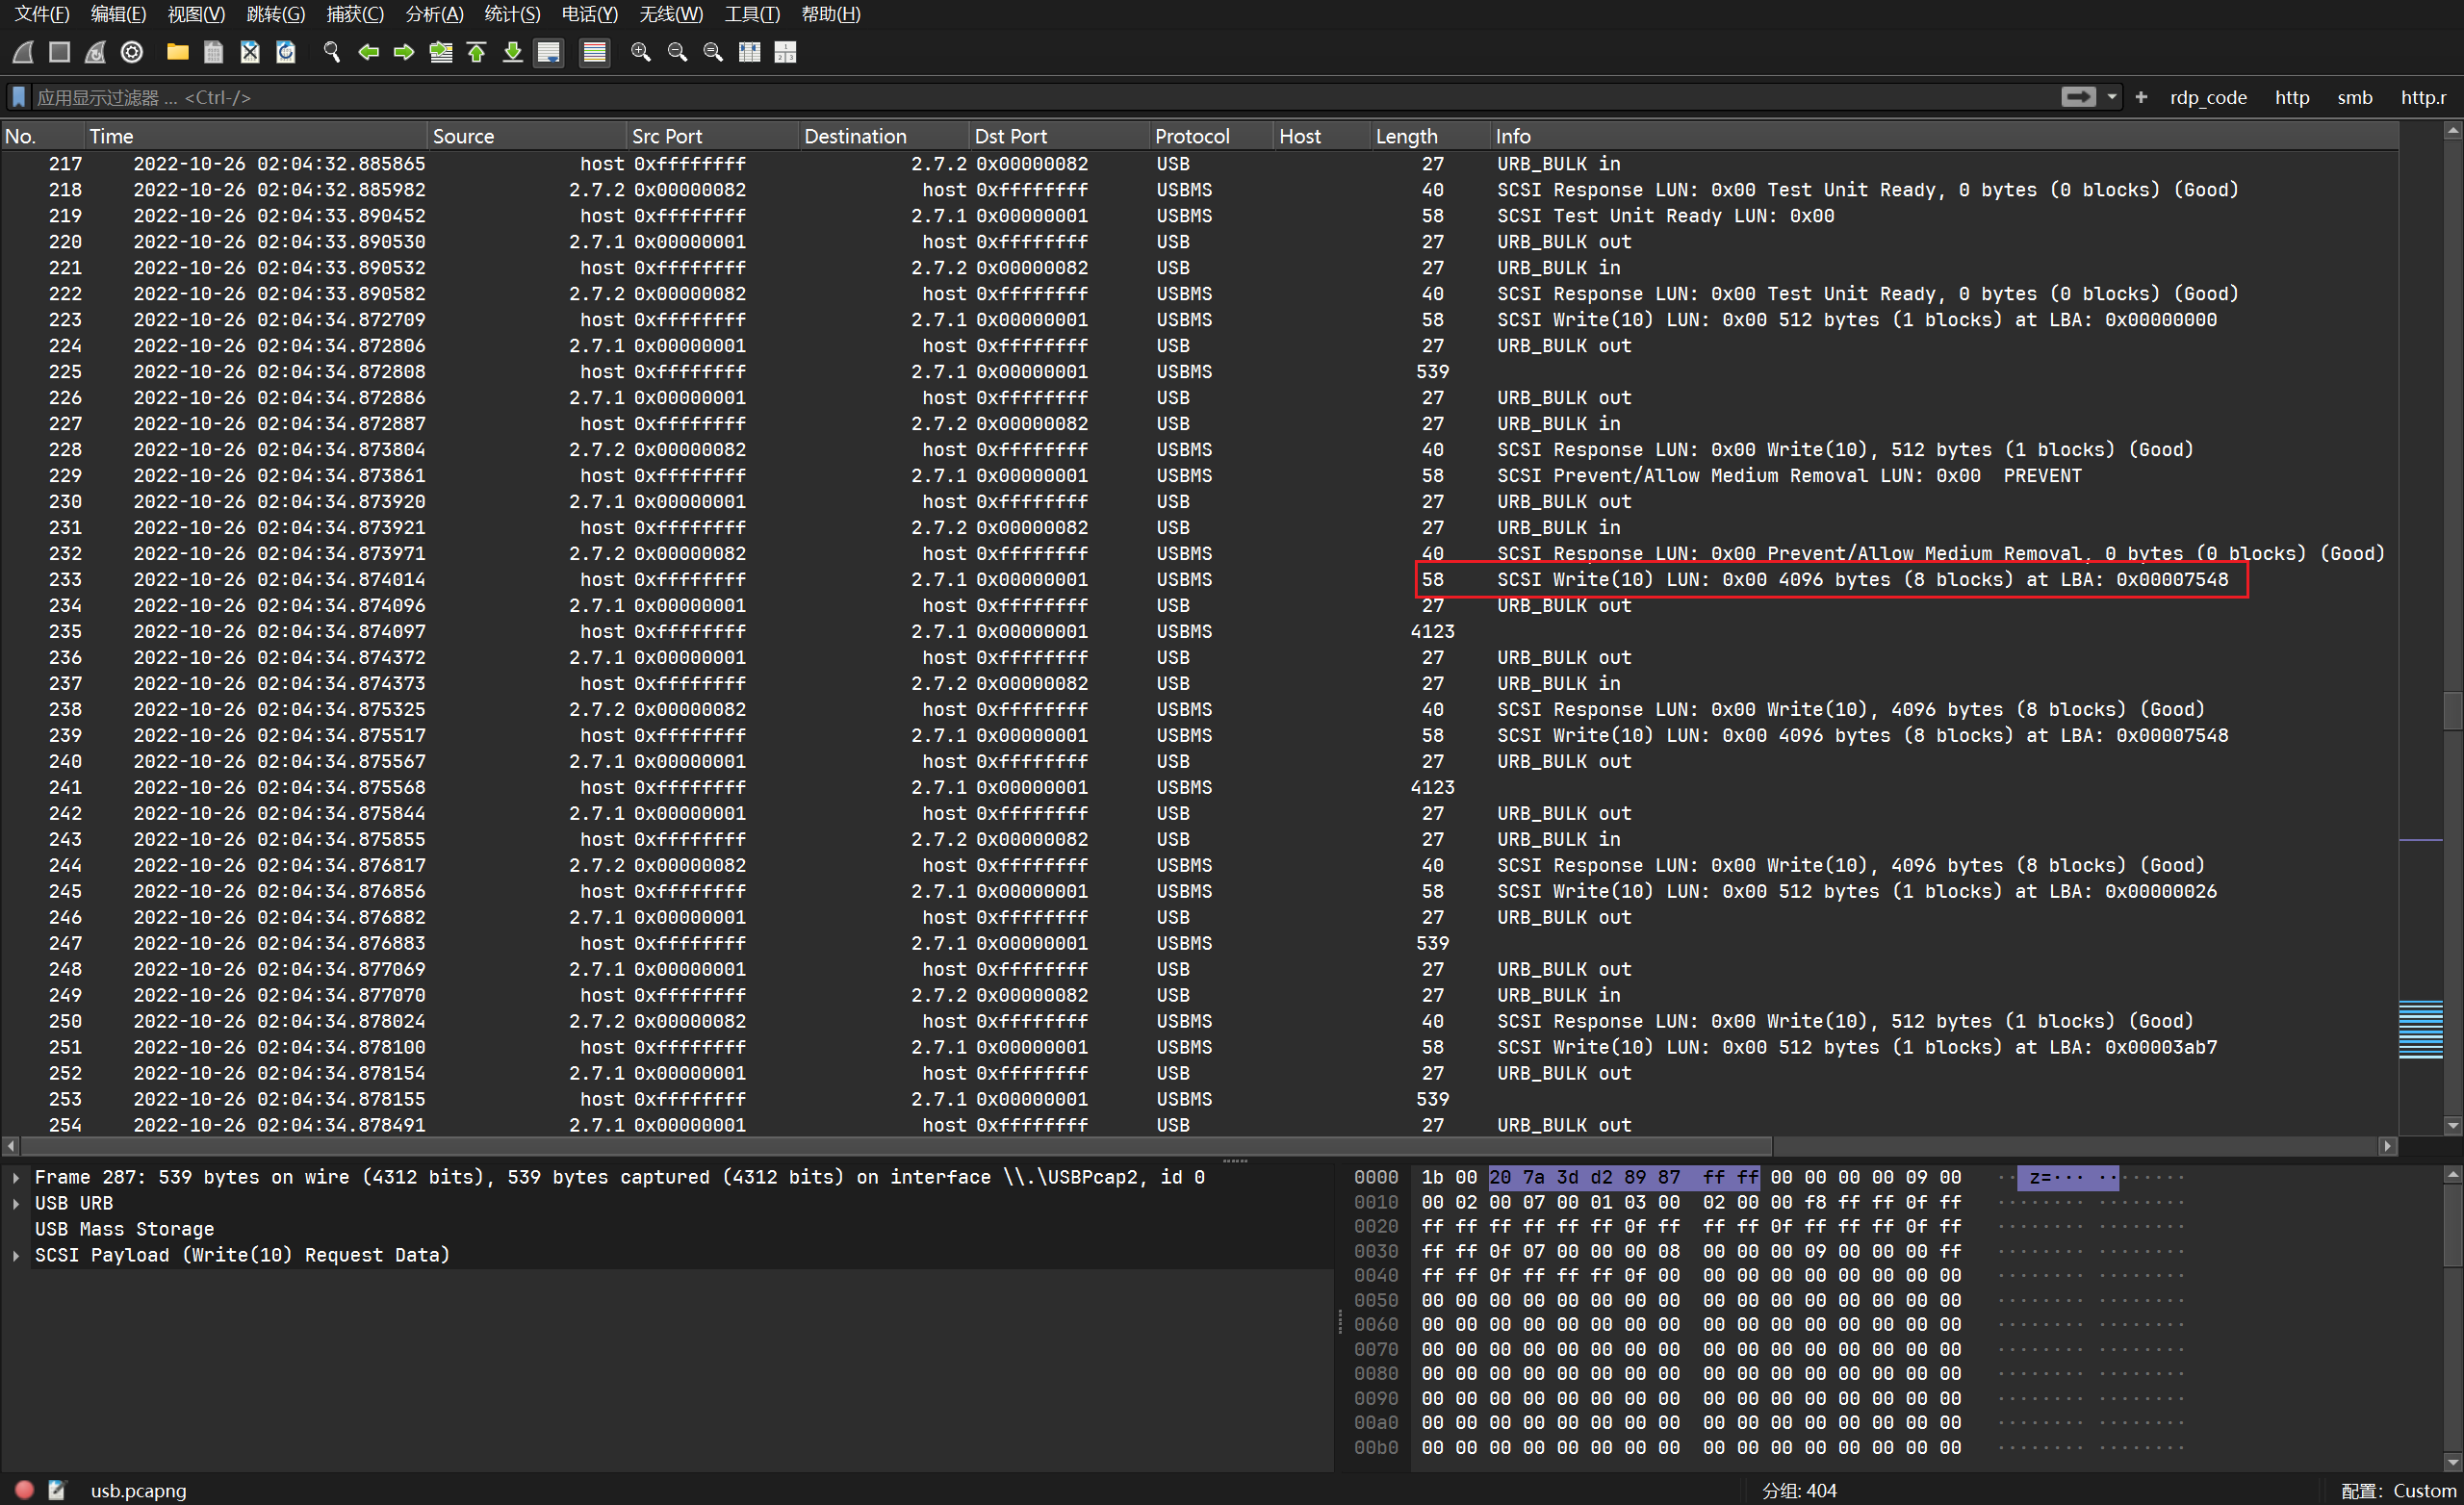The width and height of the screenshot is (2464, 1505).
Task: Zoom out main window text
Action: coord(677,52)
